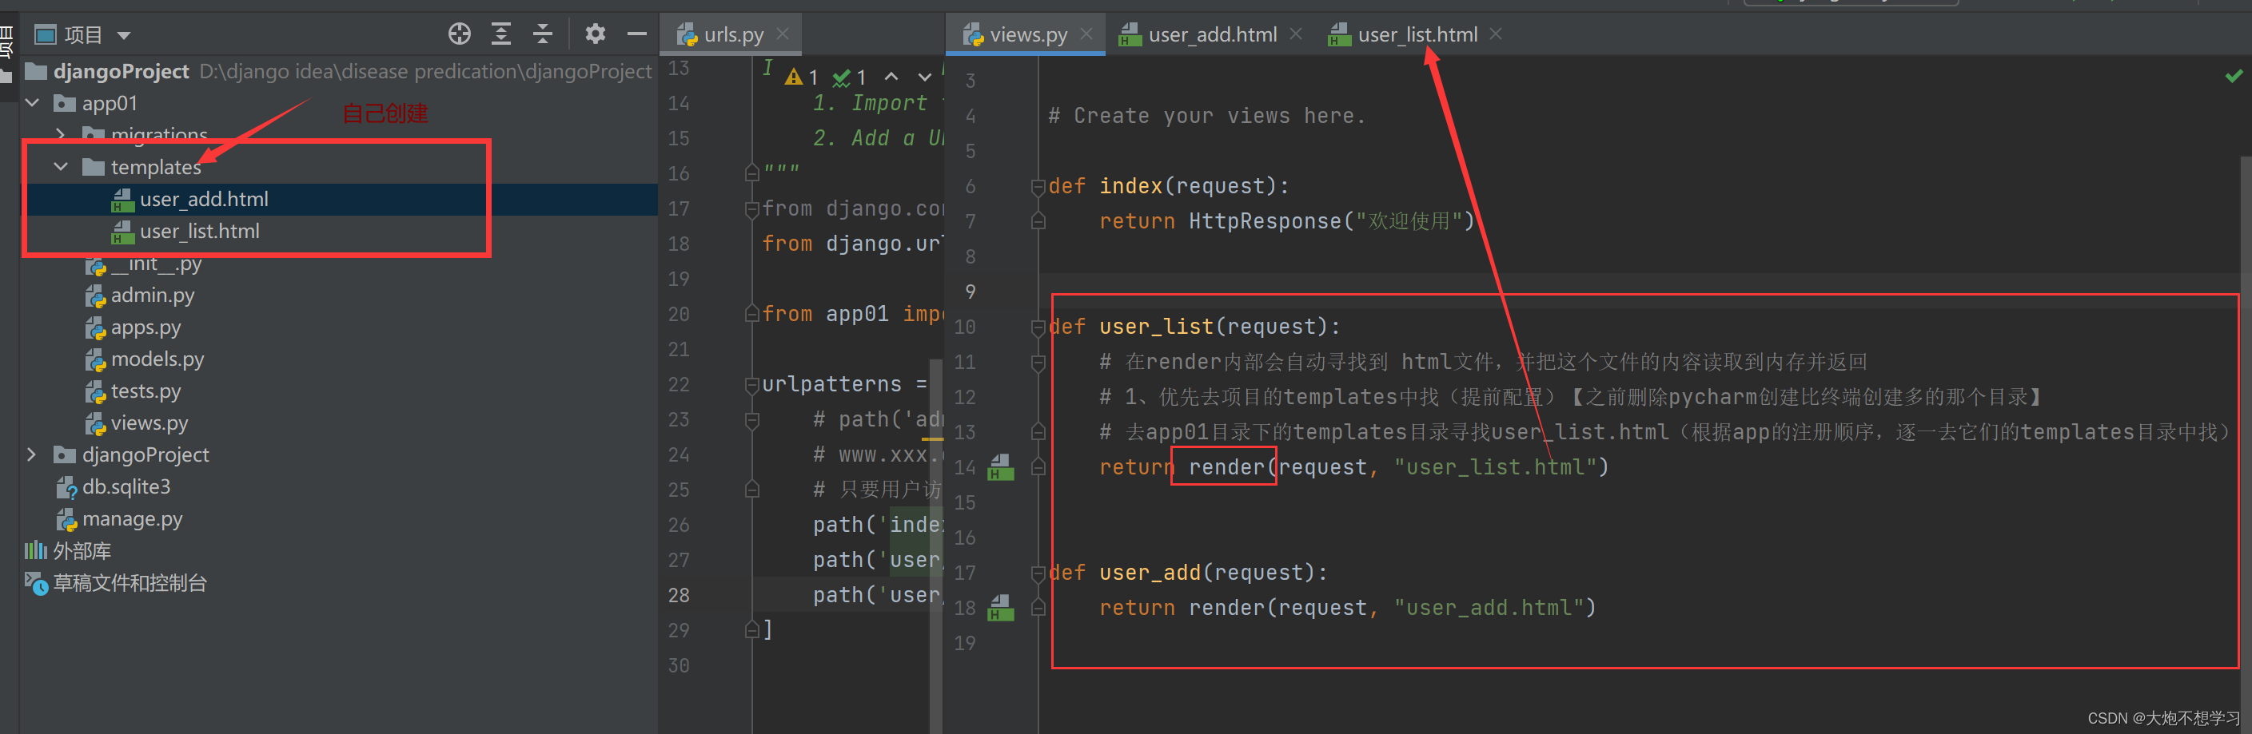Click the "user_add.html" string in code
This screenshot has width=2252, height=734.
click(1489, 608)
